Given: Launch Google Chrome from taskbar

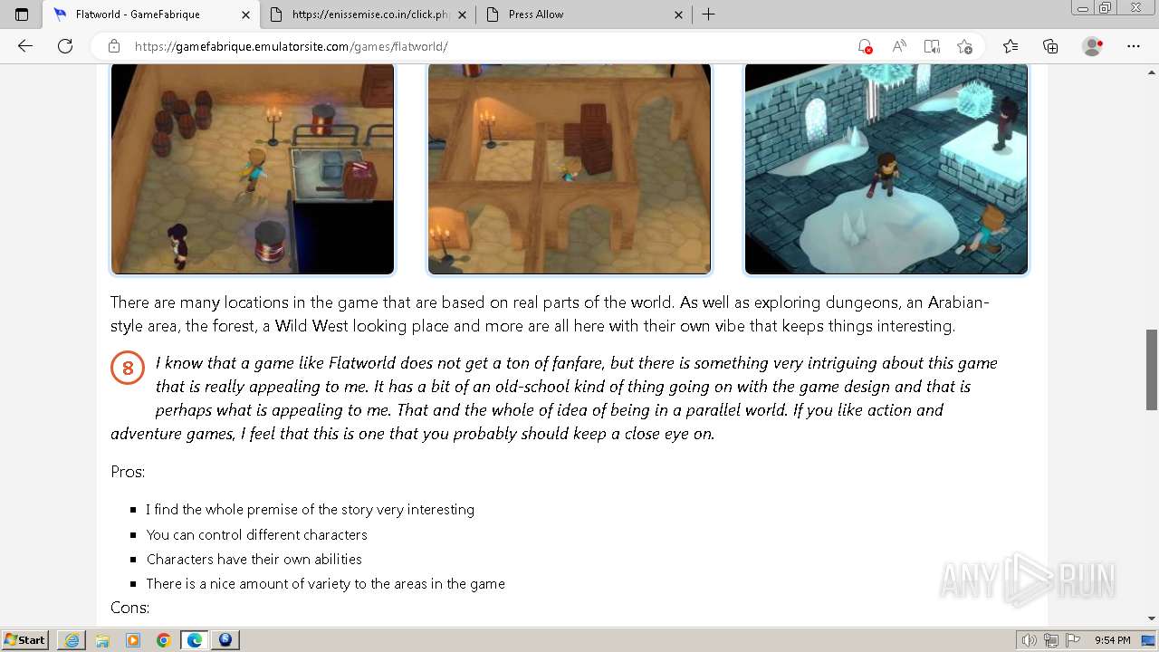Looking at the screenshot, I should pyautogui.click(x=164, y=640).
